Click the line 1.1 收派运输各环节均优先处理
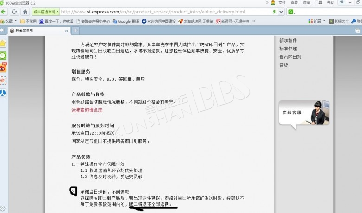 click(x=111, y=170)
